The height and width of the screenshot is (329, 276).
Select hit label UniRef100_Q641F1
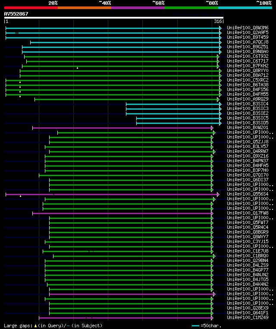click(248, 313)
